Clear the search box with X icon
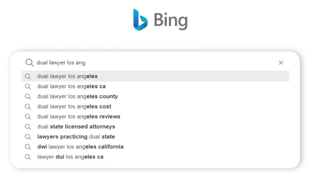 (281, 63)
